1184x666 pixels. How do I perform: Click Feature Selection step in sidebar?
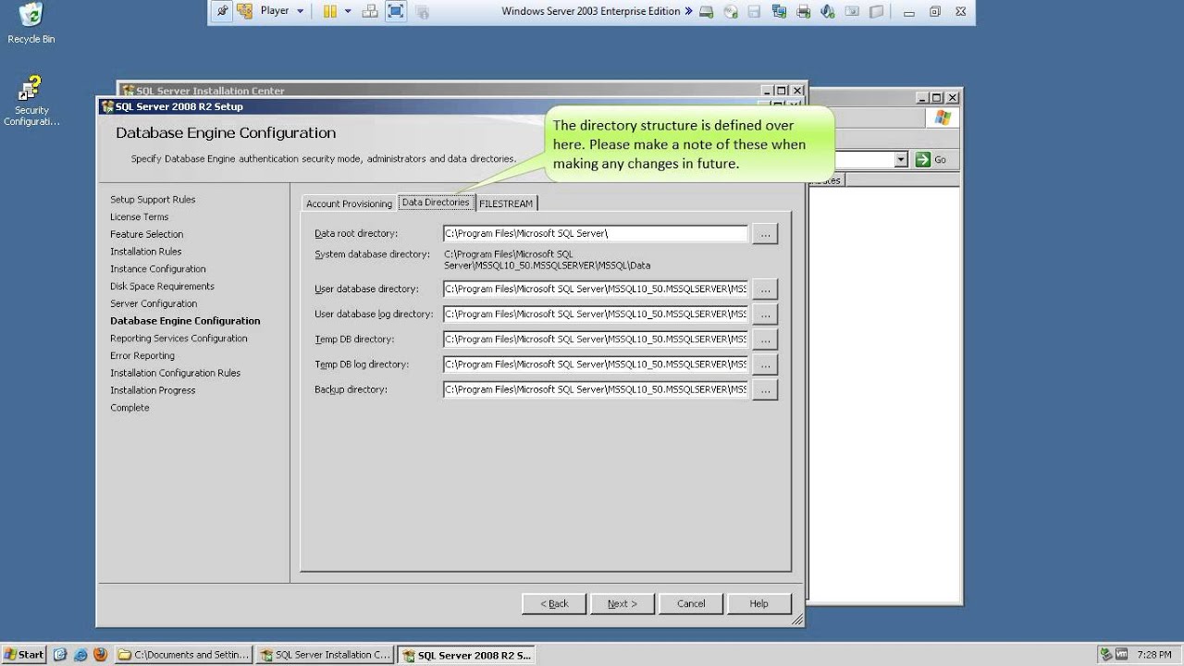coord(146,234)
